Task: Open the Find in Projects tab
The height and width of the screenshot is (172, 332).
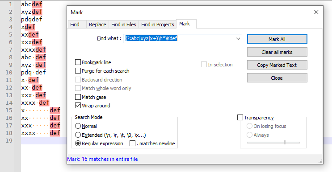Action: [158, 25]
